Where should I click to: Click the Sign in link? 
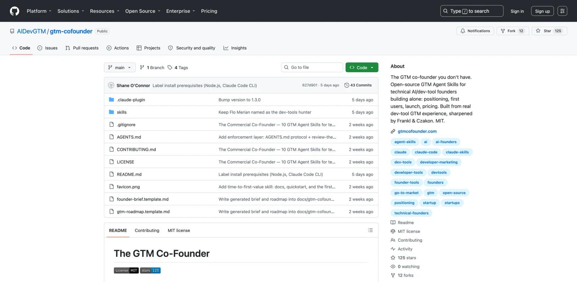[x=517, y=11]
